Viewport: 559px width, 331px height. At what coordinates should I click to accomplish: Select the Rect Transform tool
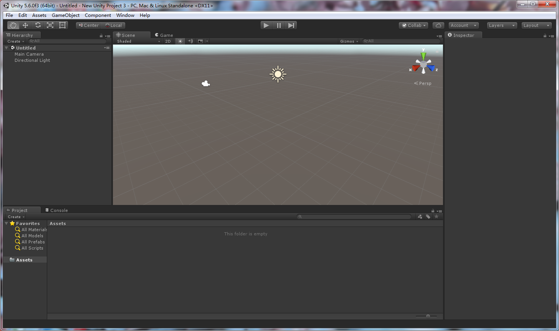click(x=62, y=25)
